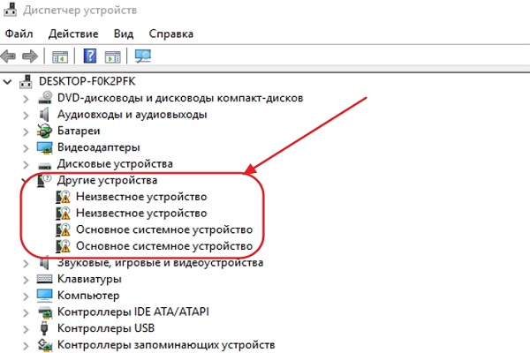Viewport: 530px width, 353px height.
Task: Open the Действие menu
Action: click(x=73, y=34)
